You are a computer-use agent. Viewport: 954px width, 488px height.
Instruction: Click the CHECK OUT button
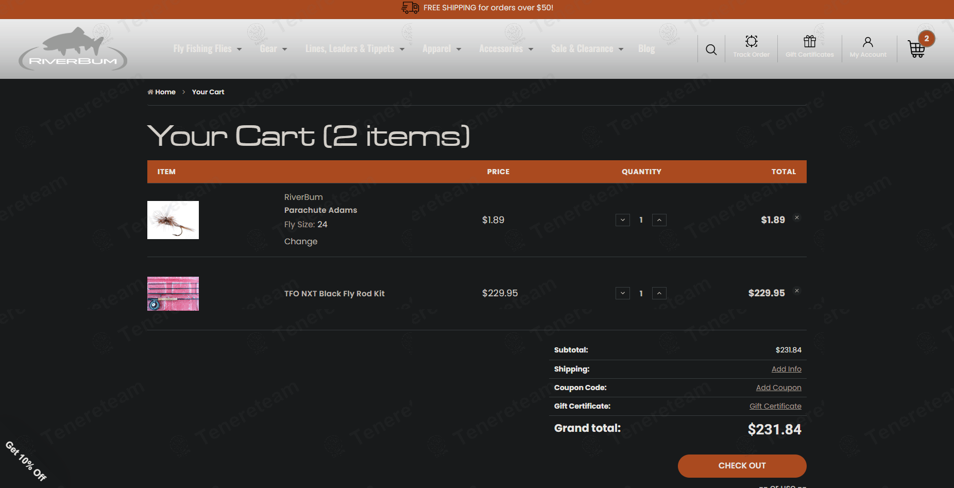pyautogui.click(x=742, y=466)
